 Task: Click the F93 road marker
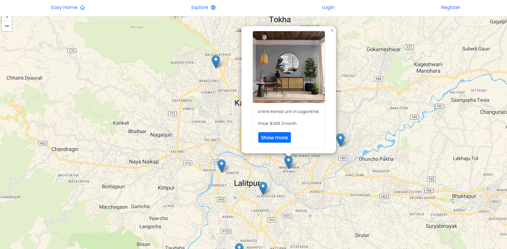(431, 179)
